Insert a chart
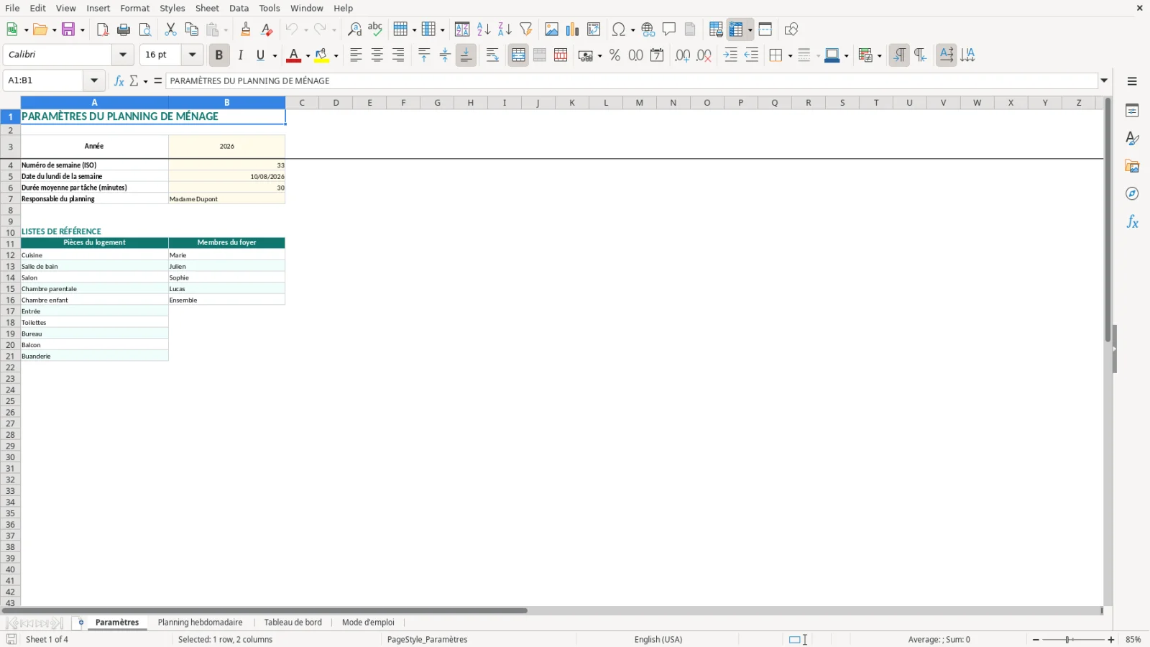1150x647 pixels. [572, 29]
